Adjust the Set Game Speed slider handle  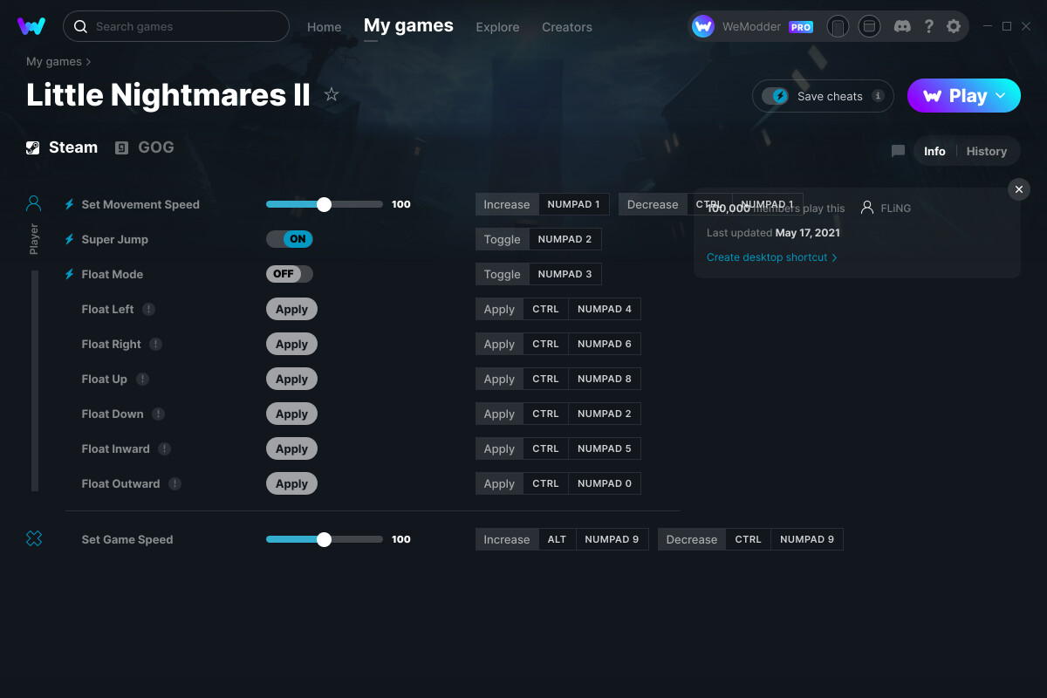(x=324, y=539)
